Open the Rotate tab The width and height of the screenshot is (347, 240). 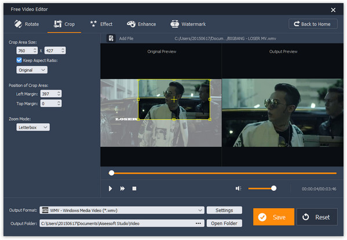click(26, 24)
